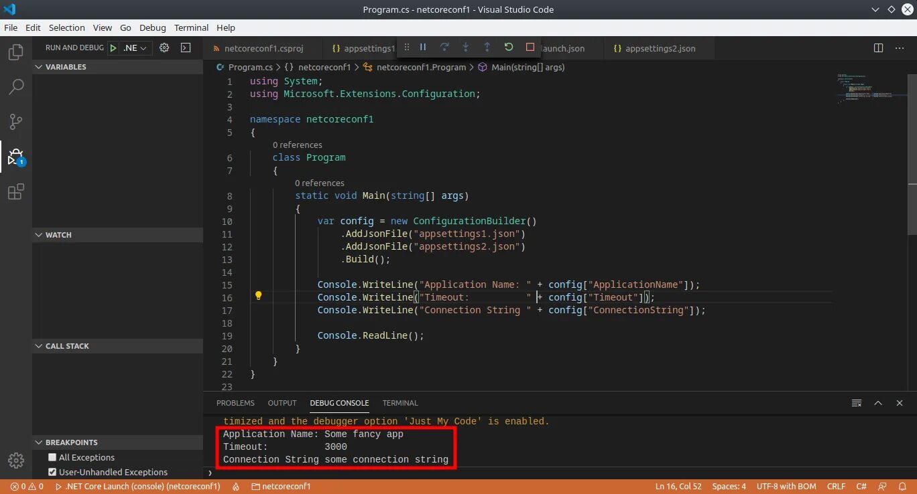917x494 pixels.
Task: Open the View menu
Action: pos(103,27)
